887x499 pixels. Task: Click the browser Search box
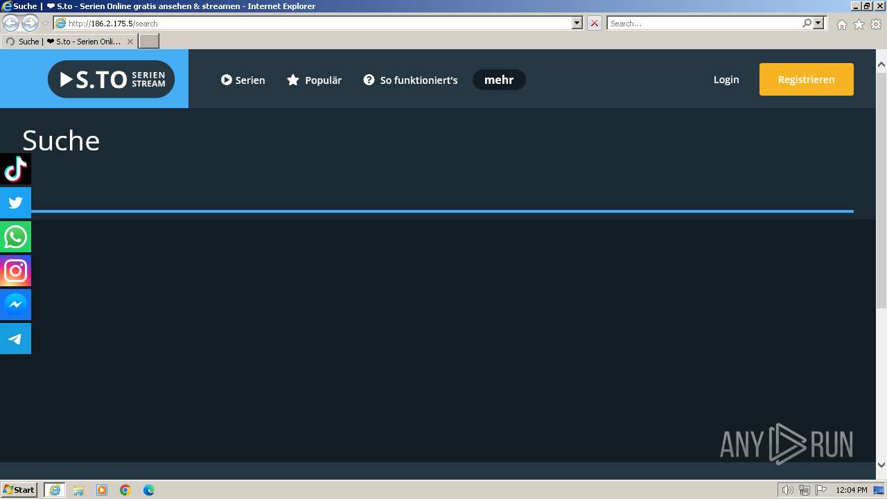704,23
